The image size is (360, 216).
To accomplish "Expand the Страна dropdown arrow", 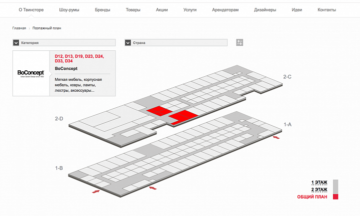I will click(x=128, y=42).
